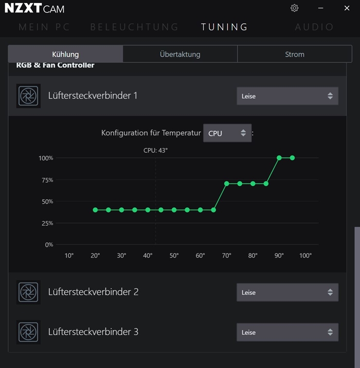The image size is (360, 368).
Task: Select the fan curve point at 70°
Action: coord(227,184)
